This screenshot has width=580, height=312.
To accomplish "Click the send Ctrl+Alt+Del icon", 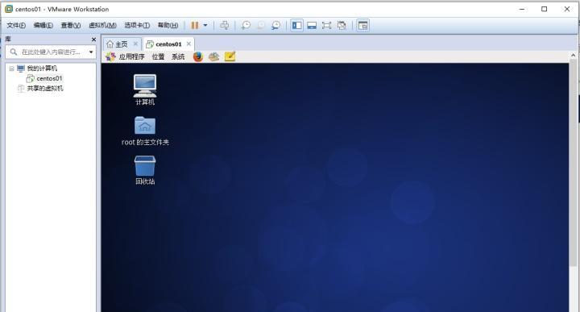I will [224, 25].
